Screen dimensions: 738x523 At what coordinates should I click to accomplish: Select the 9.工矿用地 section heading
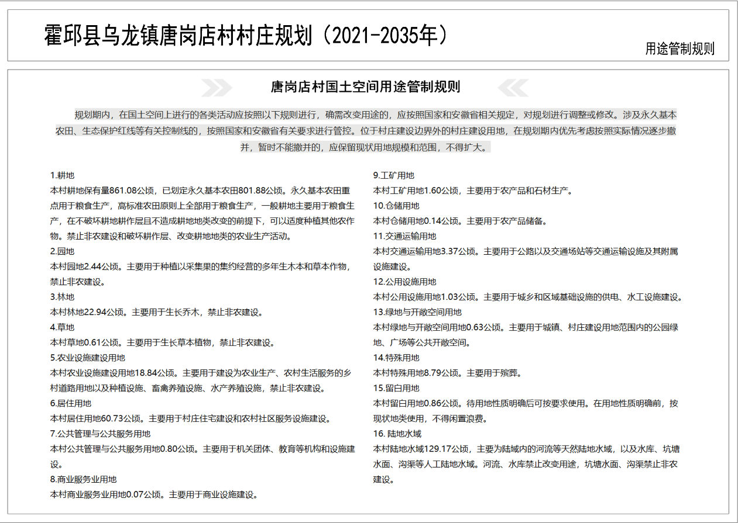tap(393, 175)
